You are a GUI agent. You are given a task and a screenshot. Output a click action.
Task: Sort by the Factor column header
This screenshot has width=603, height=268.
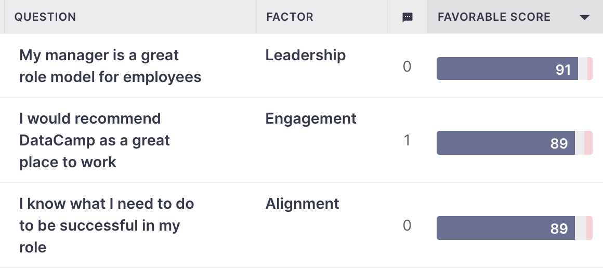290,17
